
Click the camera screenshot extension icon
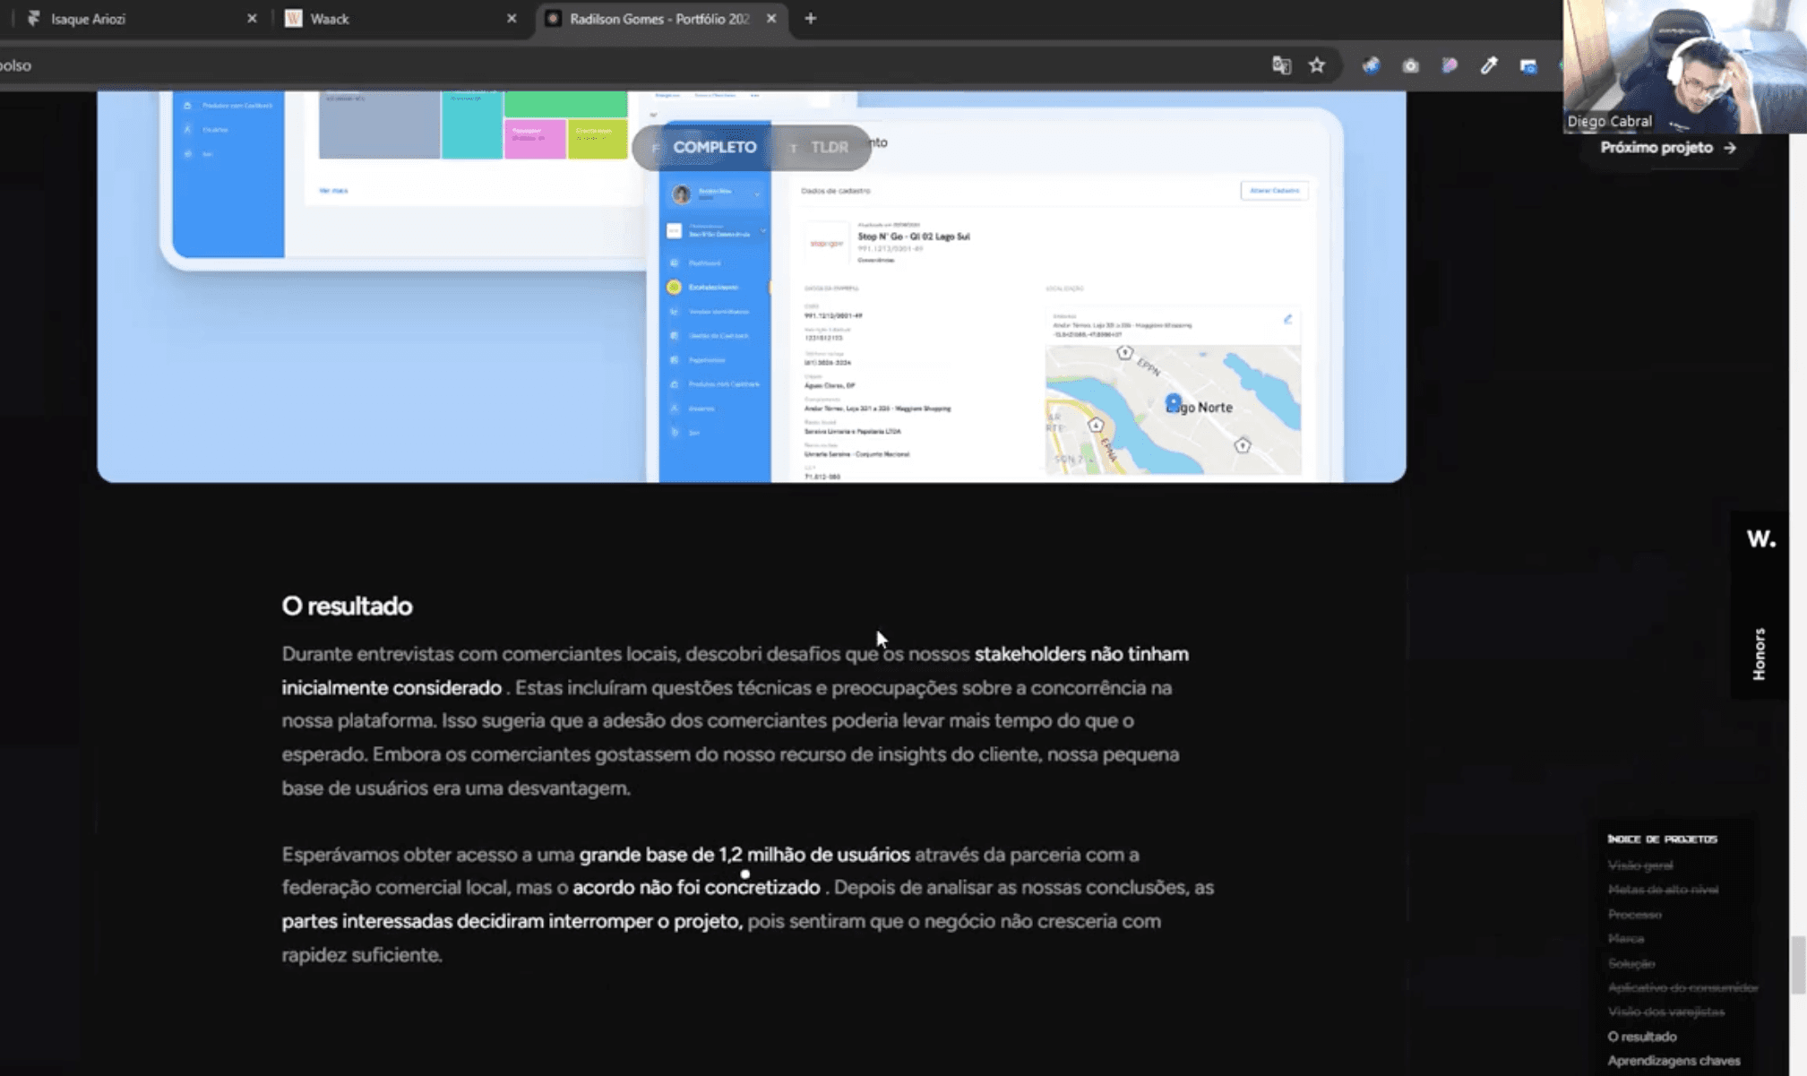[1410, 65]
